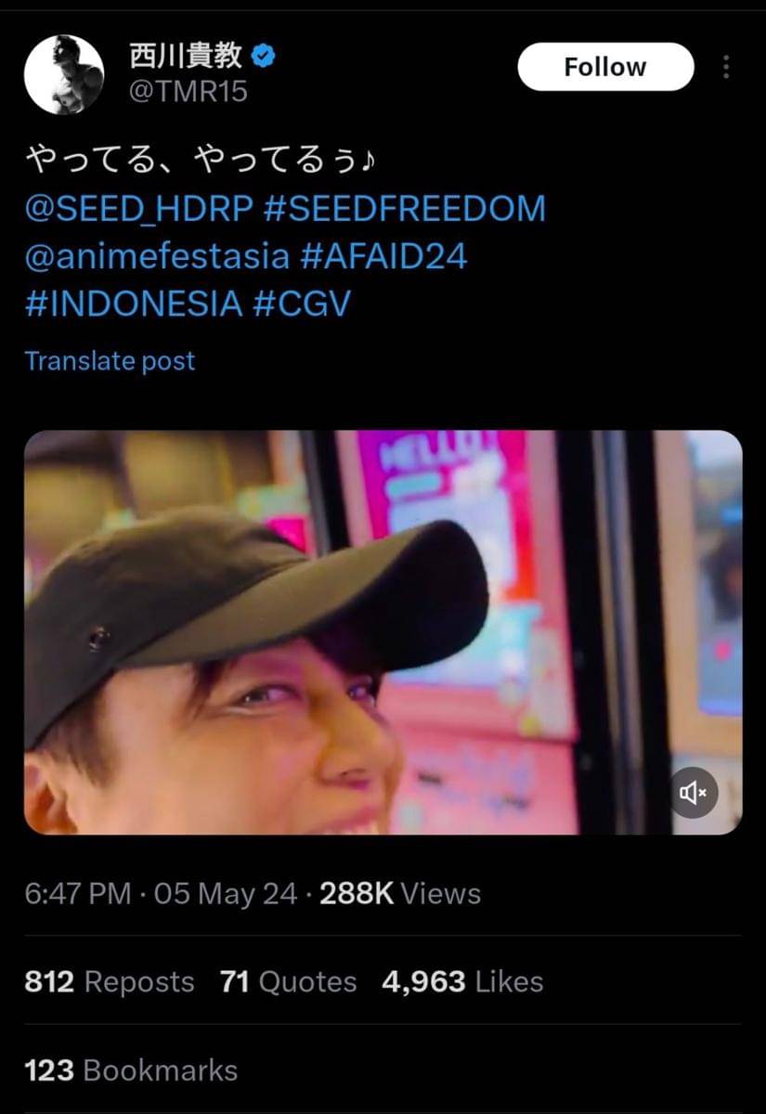Open the @animefestasia mention

pos(157,257)
